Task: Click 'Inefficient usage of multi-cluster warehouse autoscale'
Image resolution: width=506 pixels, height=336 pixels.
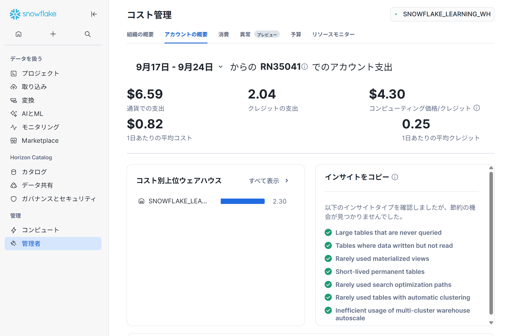Action: point(403,314)
